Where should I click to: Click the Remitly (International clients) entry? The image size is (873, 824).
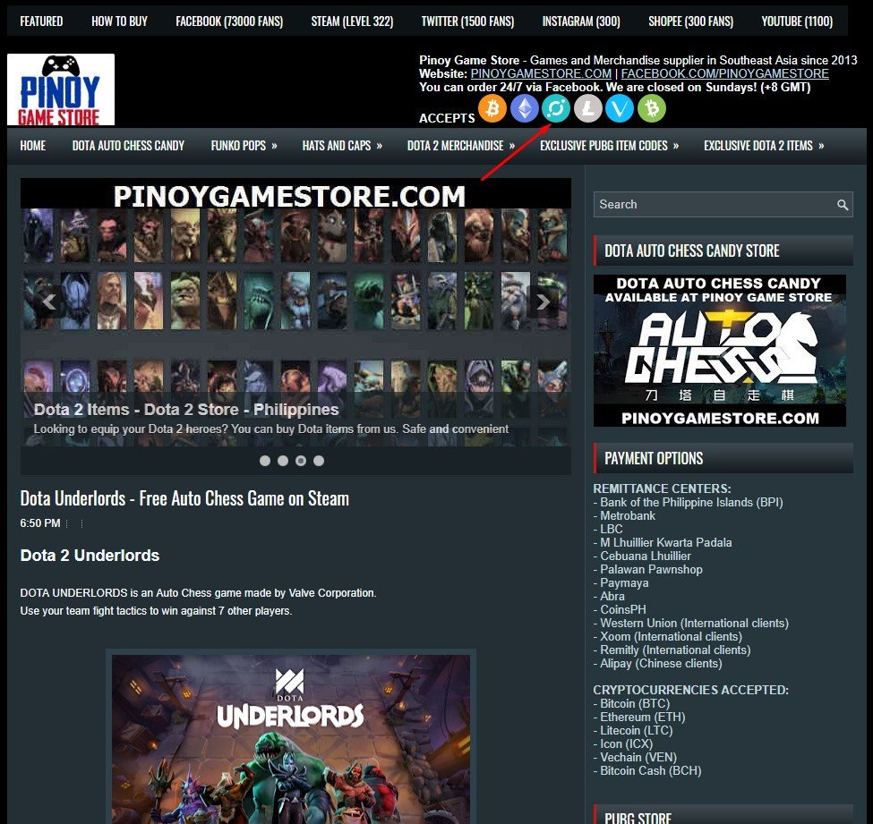(x=672, y=650)
